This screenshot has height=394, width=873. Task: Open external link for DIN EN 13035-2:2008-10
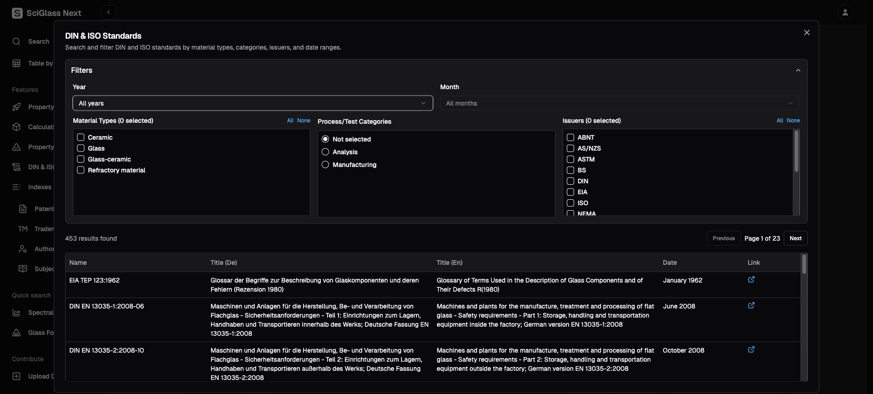(751, 350)
